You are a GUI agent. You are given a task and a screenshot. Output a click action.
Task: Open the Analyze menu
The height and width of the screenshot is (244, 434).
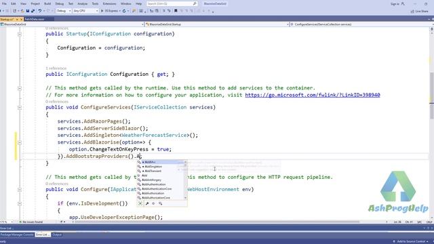(82, 4)
